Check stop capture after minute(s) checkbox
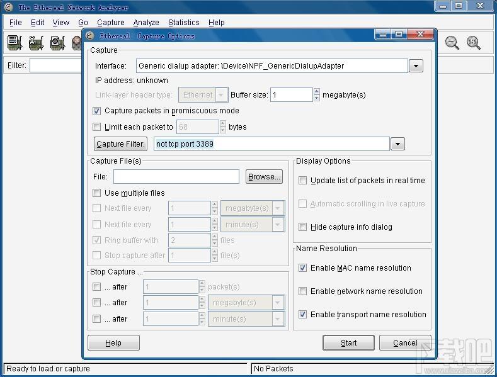Viewport: 497px width, 377px height. pyautogui.click(x=96, y=318)
